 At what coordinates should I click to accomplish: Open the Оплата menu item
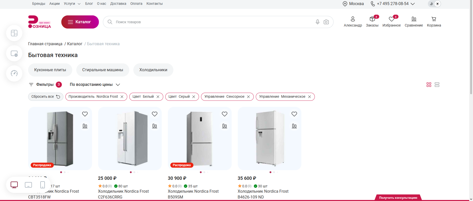pyautogui.click(x=136, y=4)
